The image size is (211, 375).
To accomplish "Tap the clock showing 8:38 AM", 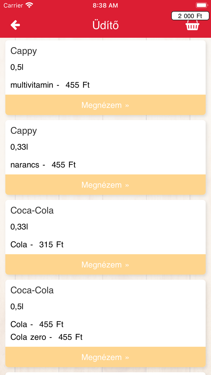I will (105, 5).
